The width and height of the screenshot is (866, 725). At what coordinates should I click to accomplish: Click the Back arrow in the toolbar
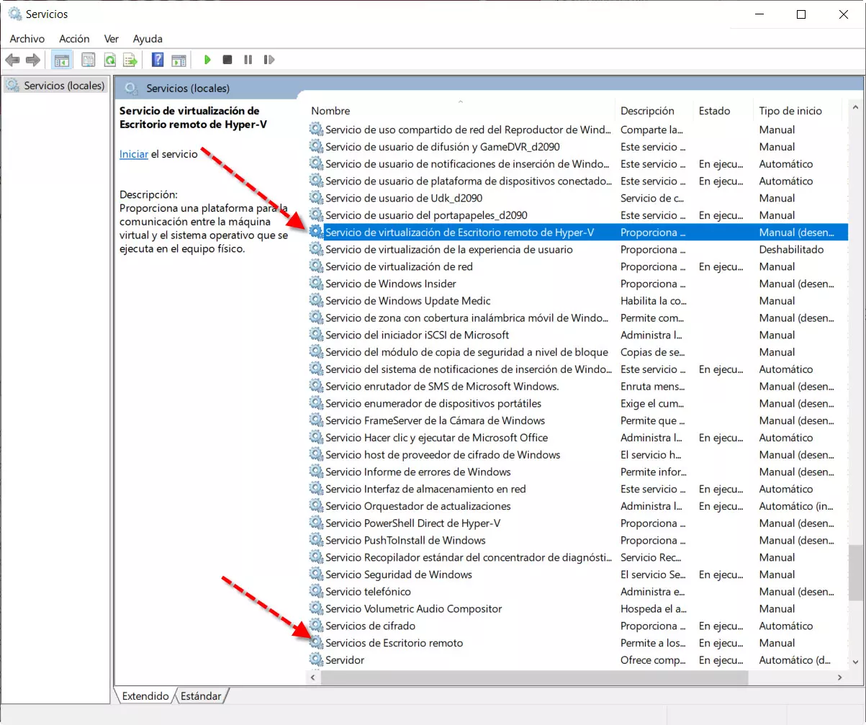12,60
